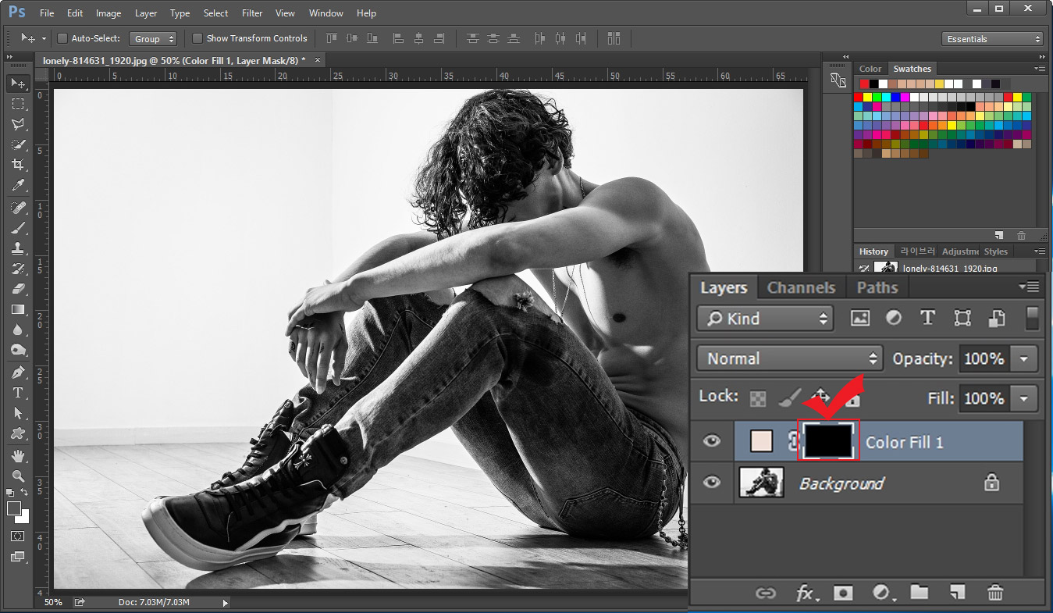Viewport: 1053px width, 613px height.
Task: Open the Essentials workspace dropdown
Action: pyautogui.click(x=993, y=39)
